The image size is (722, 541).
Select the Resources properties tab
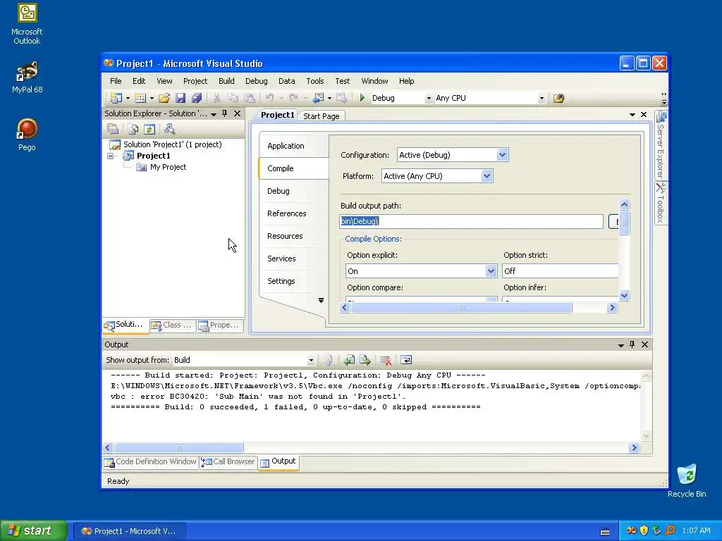pos(285,236)
